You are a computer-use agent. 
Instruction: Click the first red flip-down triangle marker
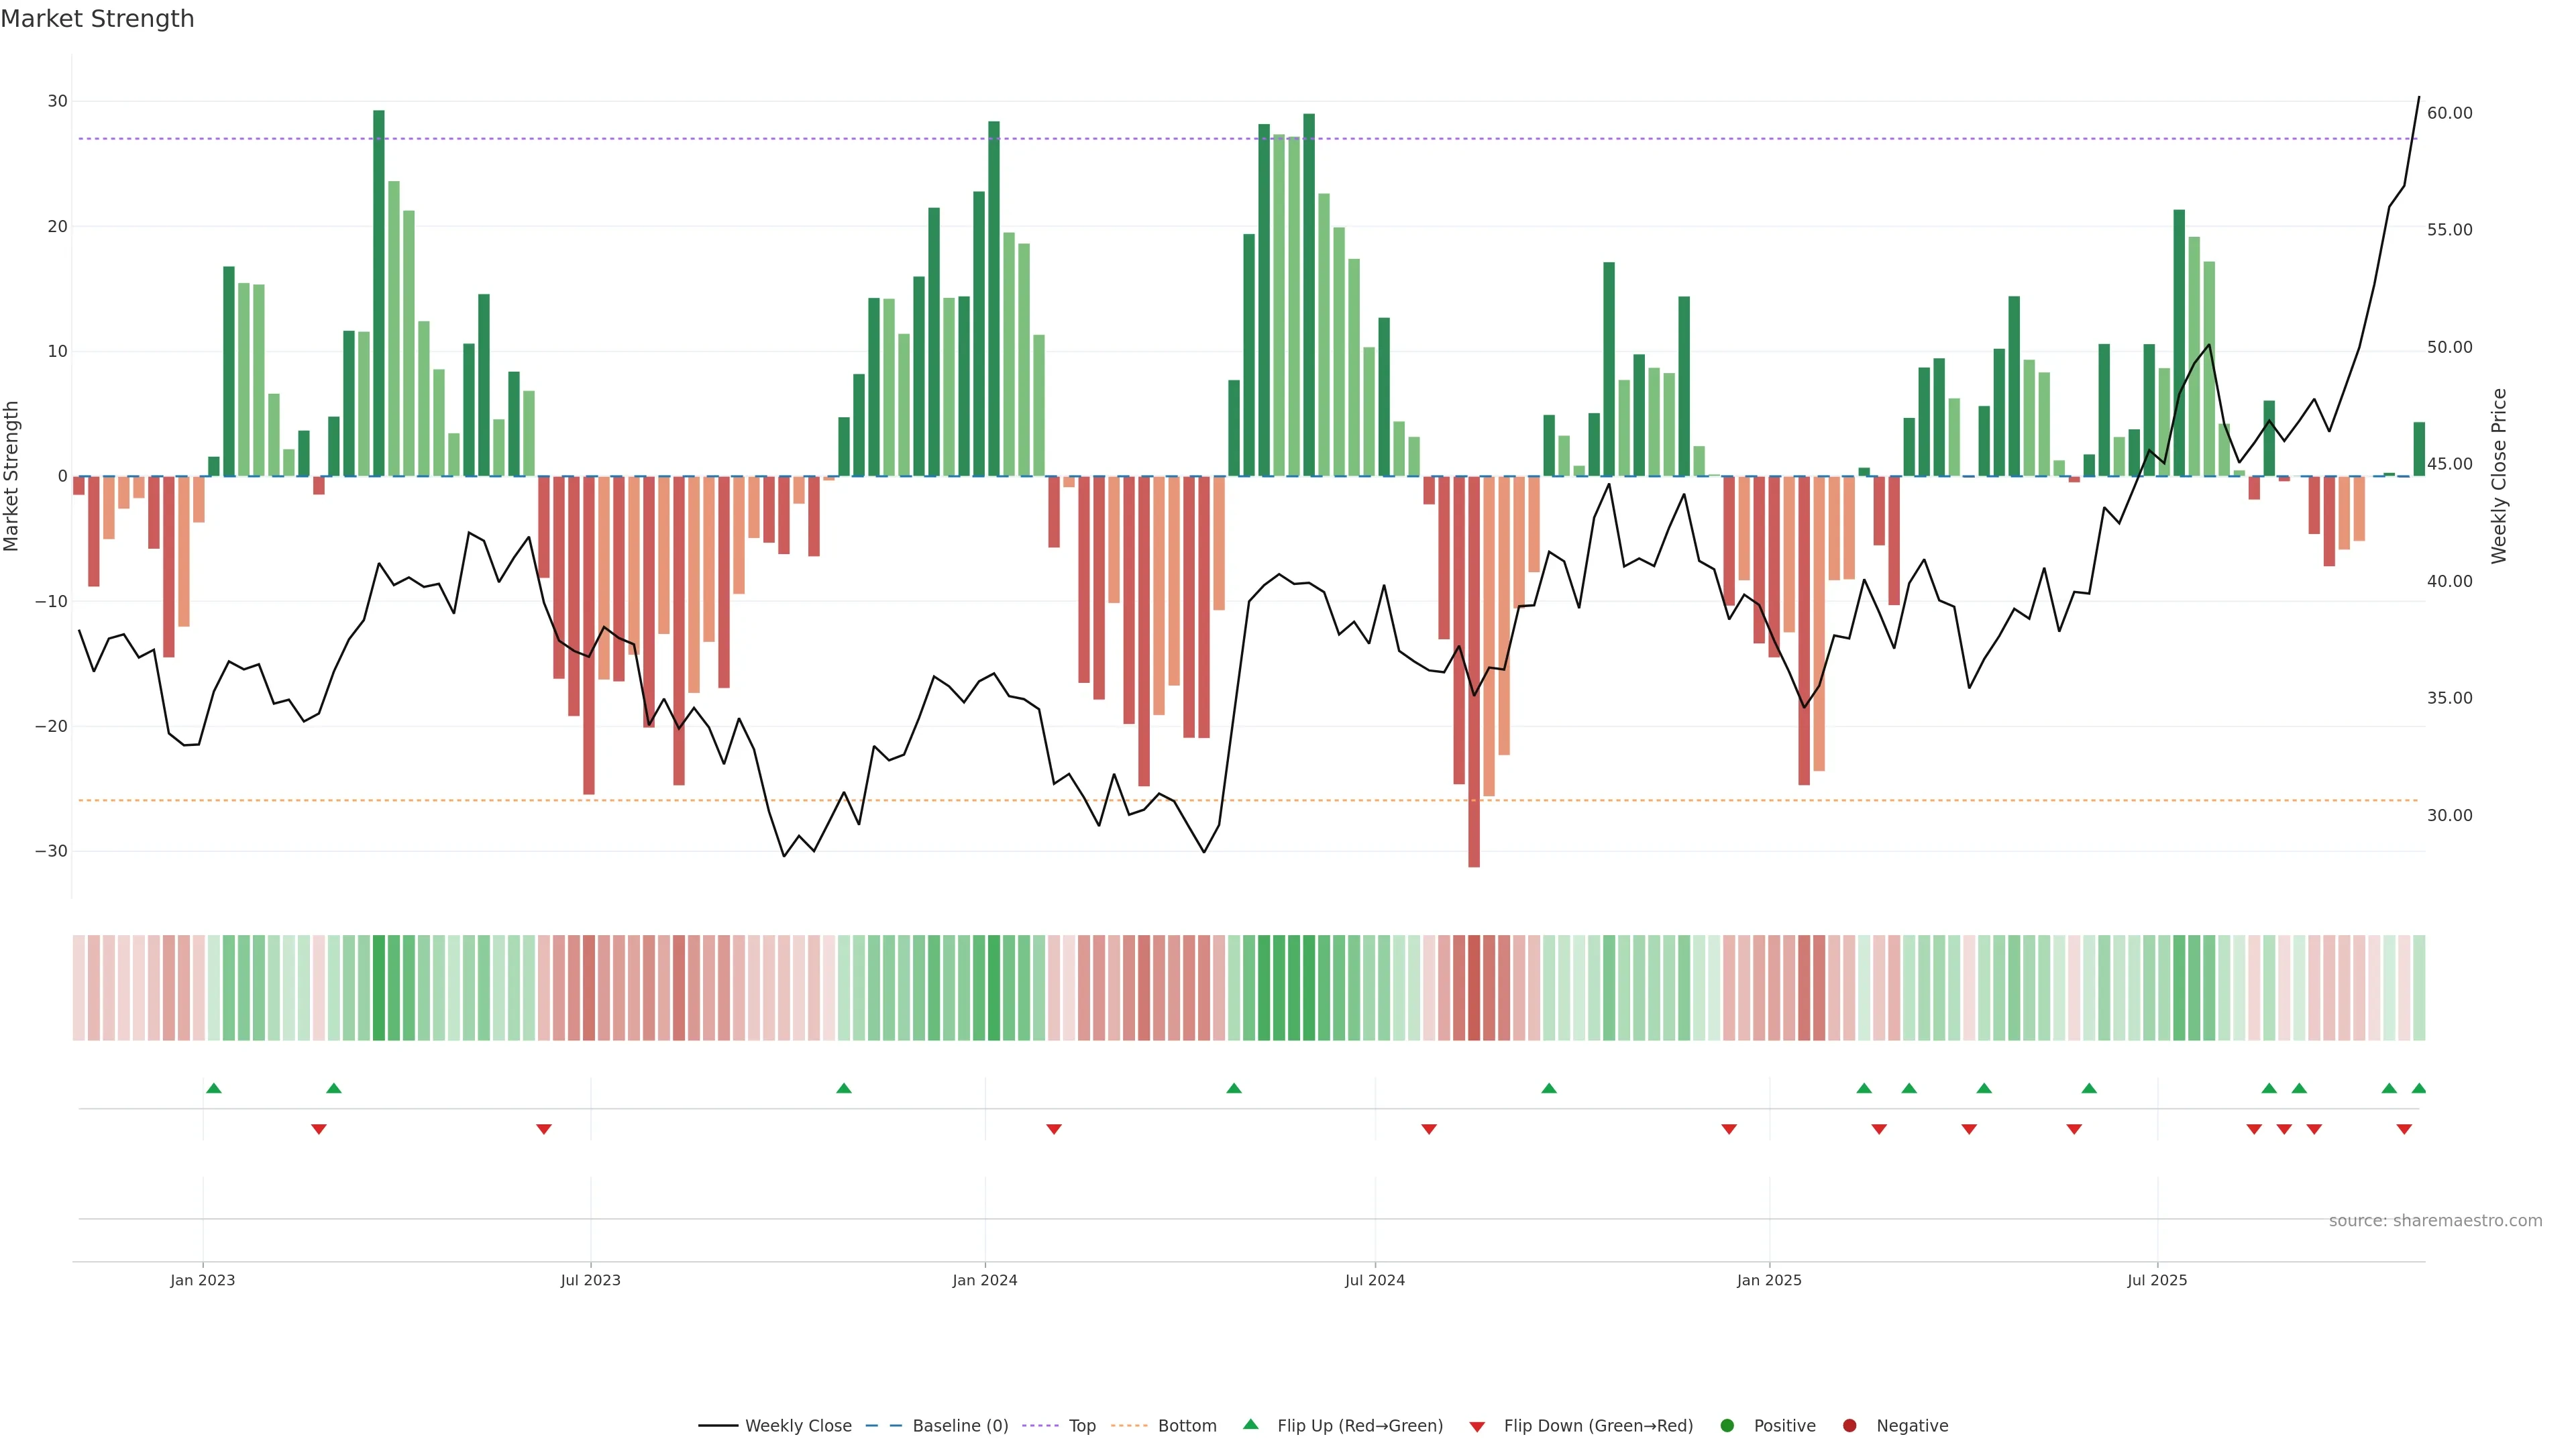(319, 1129)
